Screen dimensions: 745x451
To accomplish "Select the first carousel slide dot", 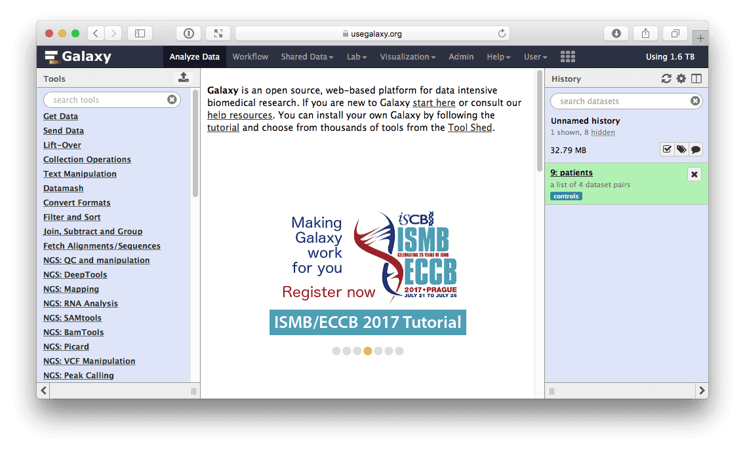I will tap(336, 351).
